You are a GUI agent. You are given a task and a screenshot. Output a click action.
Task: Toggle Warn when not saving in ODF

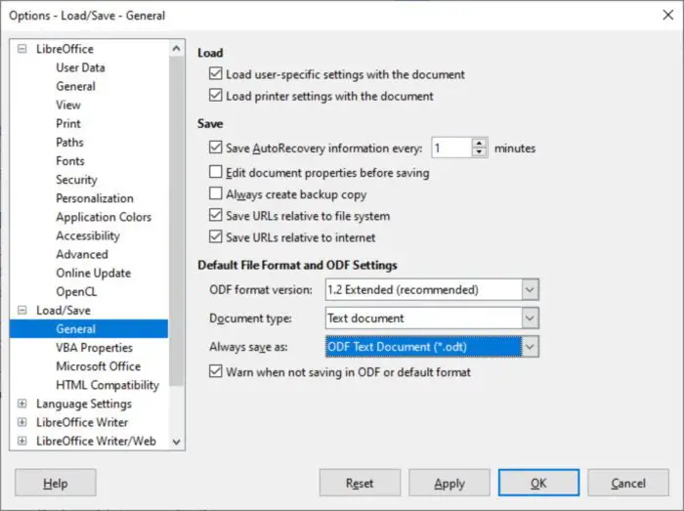(216, 371)
